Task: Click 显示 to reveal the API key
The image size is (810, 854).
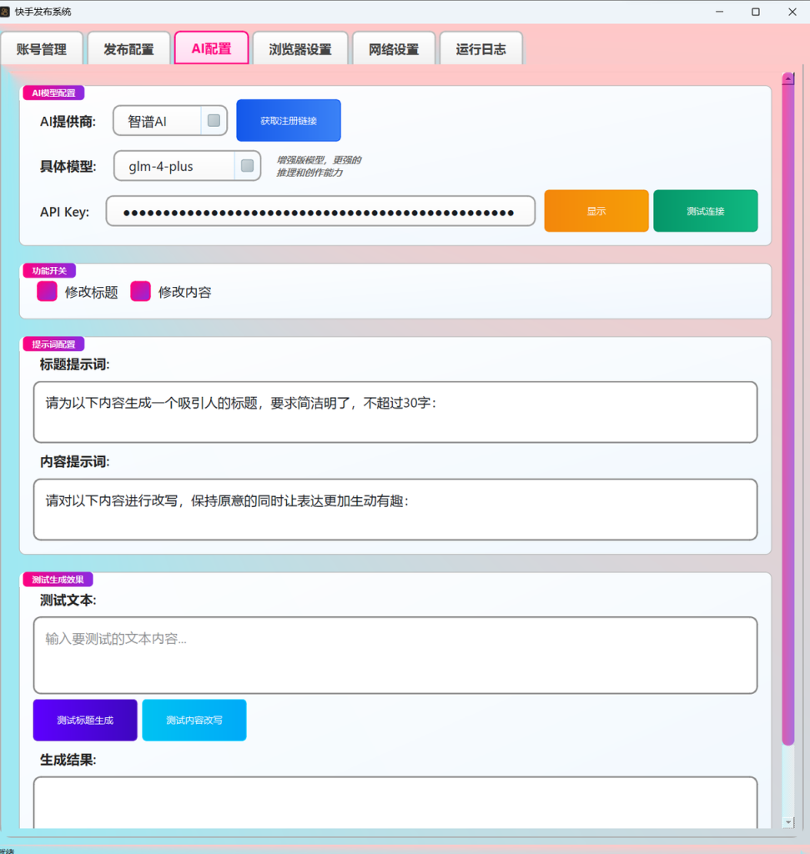Action: (596, 211)
